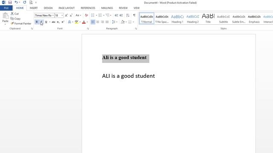Toggle Show/Hide paragraph marks

pyautogui.click(x=134, y=15)
